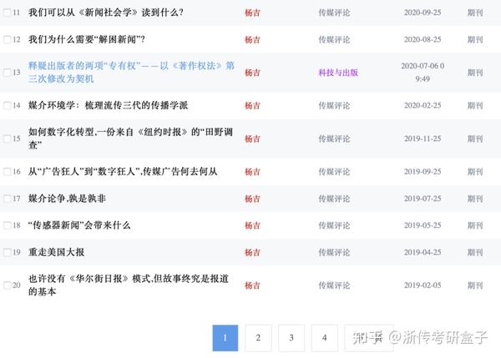Viewport: 501px width, 358px height.
Task: Tick the checkbox for row 20
Action: pyautogui.click(x=7, y=285)
